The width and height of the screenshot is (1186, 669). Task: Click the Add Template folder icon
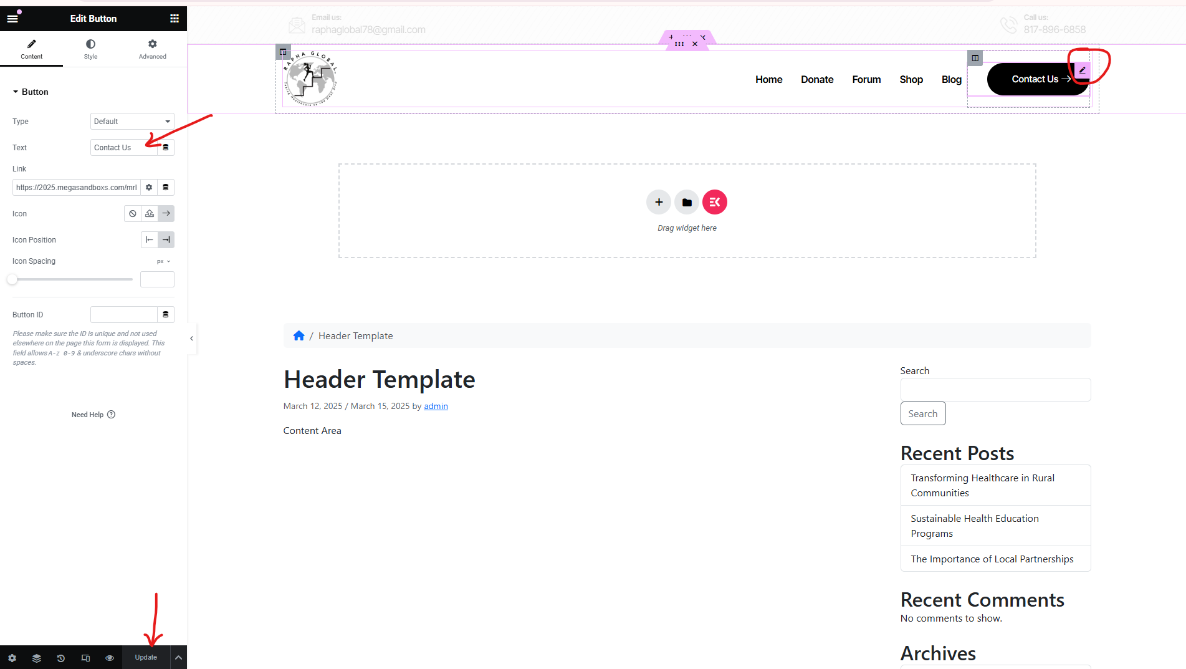(x=687, y=202)
